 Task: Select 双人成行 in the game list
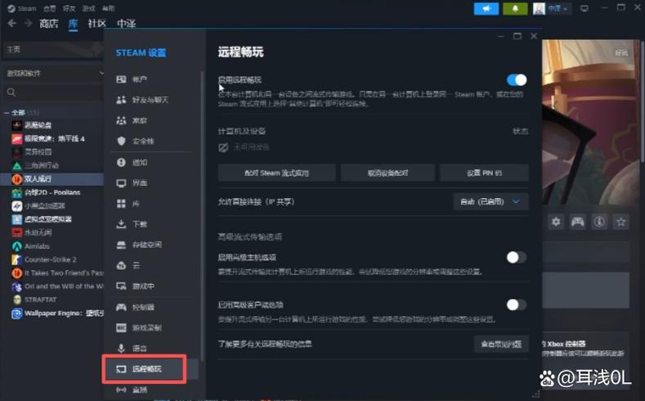(x=53, y=178)
